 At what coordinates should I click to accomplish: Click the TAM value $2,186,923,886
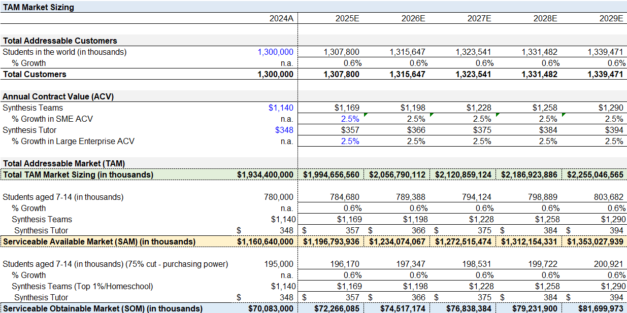tap(530, 175)
